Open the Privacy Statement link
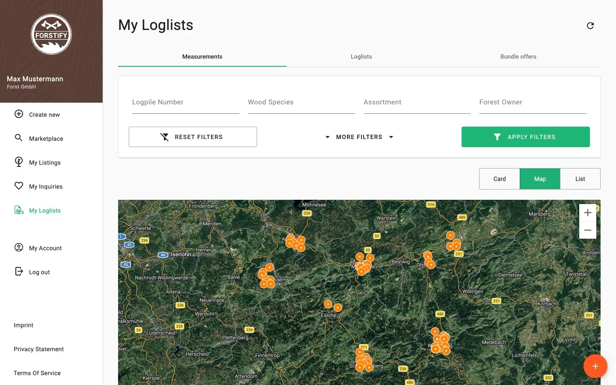 pos(38,349)
